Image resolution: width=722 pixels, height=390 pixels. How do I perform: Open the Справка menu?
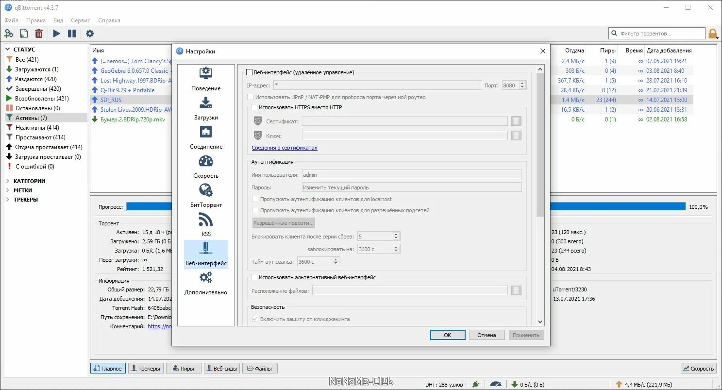coord(109,20)
